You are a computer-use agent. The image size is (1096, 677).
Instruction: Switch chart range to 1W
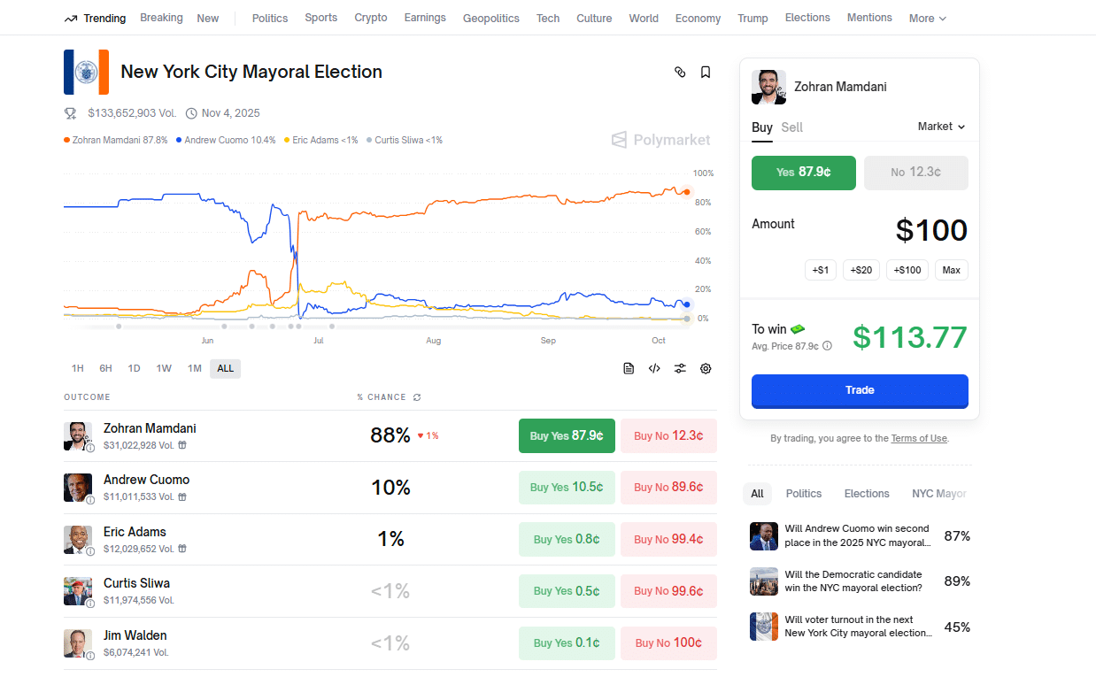[164, 368]
